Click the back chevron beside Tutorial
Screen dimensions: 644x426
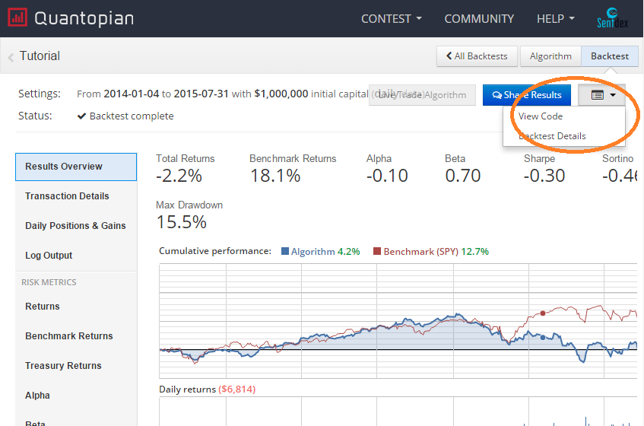click(11, 57)
